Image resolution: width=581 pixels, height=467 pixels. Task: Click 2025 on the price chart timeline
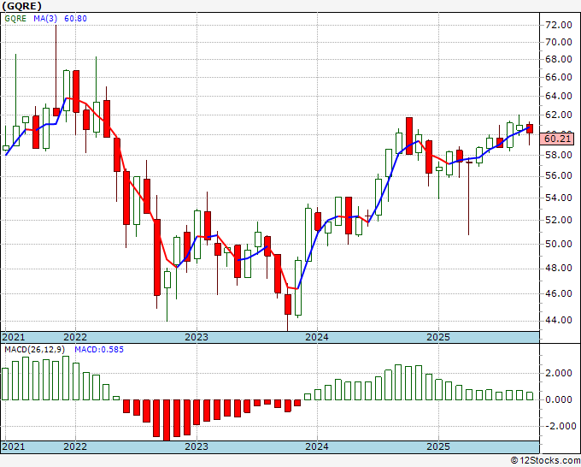438,337
